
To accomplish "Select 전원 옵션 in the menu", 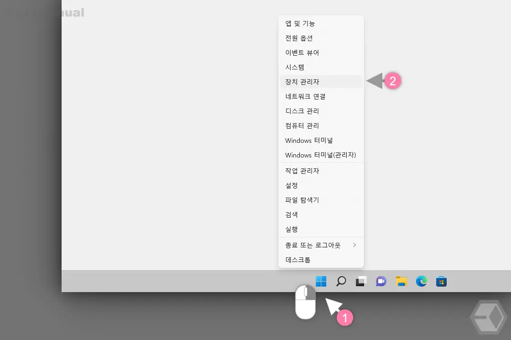I will (298, 38).
